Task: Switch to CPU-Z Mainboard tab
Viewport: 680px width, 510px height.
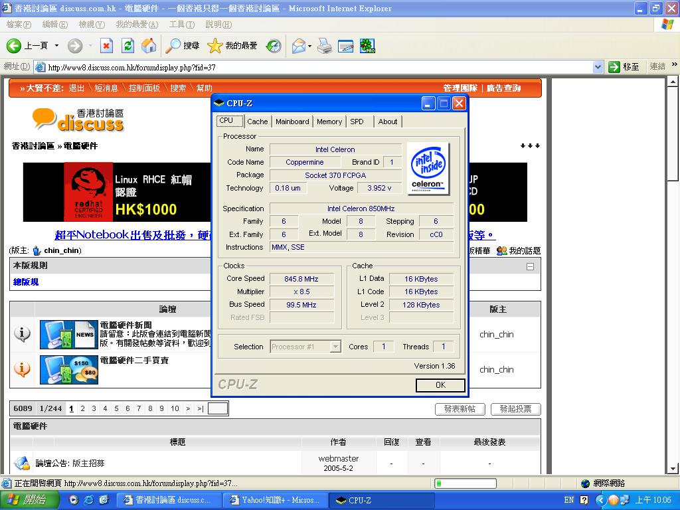Action: 292,122
